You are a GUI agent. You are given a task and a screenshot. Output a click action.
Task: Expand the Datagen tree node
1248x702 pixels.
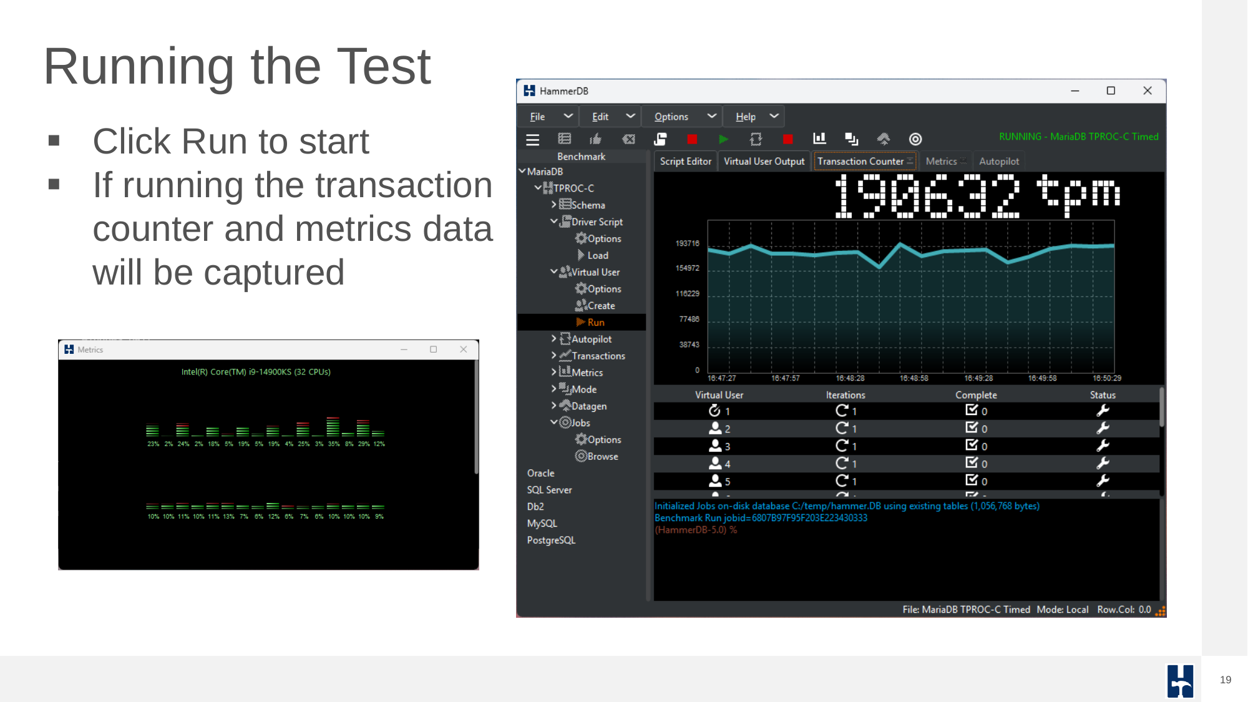point(553,405)
